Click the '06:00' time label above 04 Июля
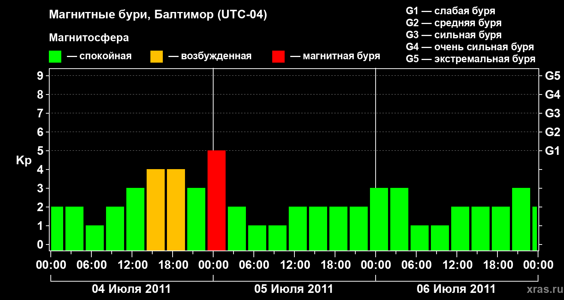This screenshot has width=564, height=300. pyautogui.click(x=92, y=265)
